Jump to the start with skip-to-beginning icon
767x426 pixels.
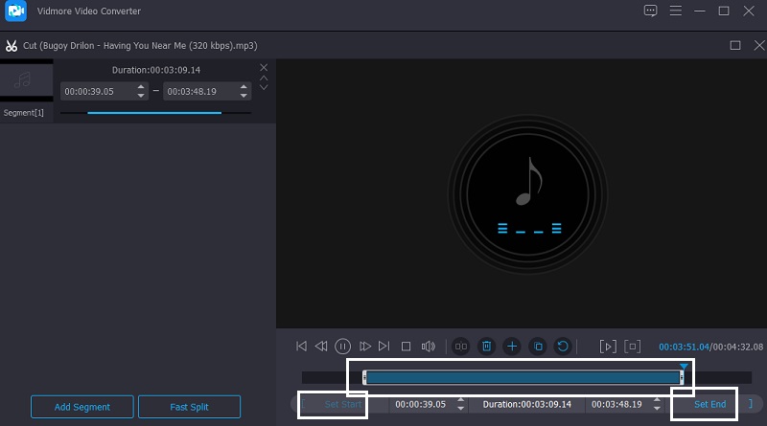tap(301, 346)
